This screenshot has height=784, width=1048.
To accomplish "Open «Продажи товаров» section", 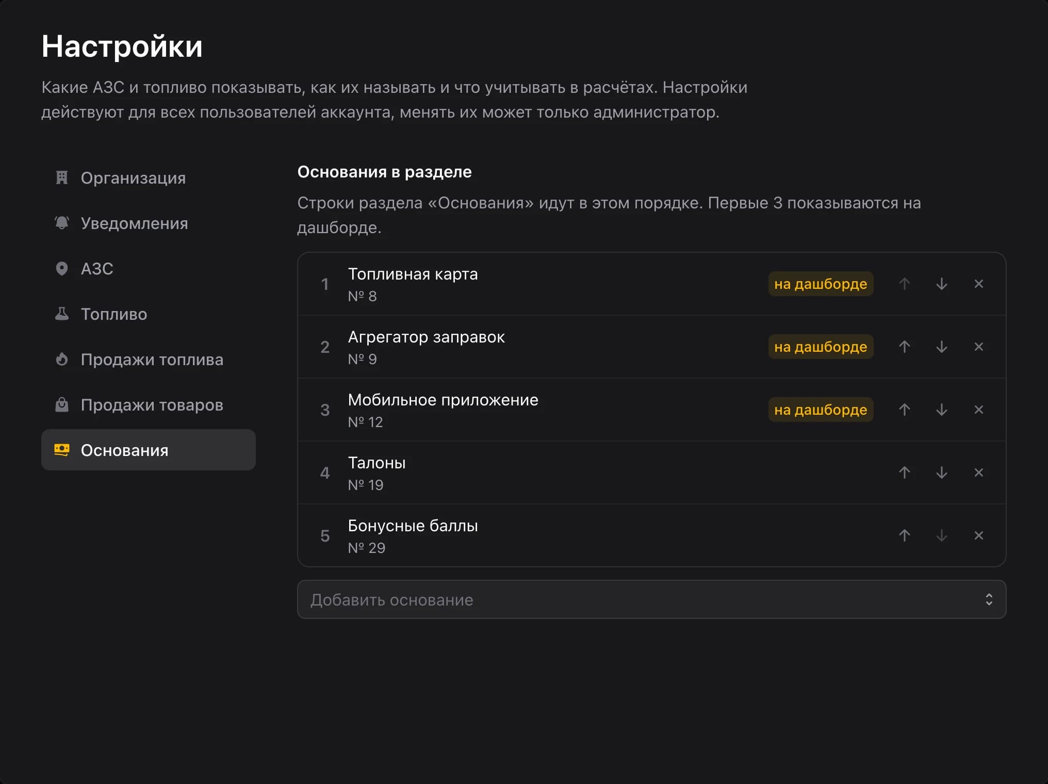I will pos(149,405).
